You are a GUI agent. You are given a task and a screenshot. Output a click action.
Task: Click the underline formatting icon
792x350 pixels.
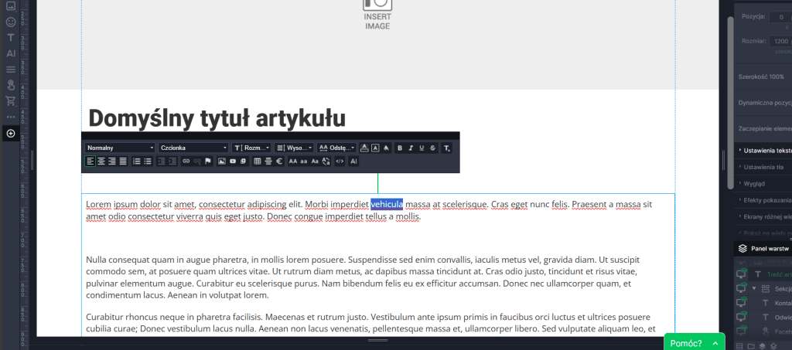pos(422,148)
